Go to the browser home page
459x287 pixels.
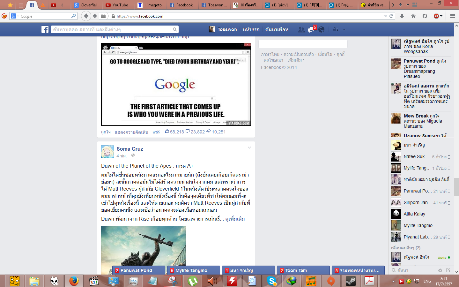413,16
